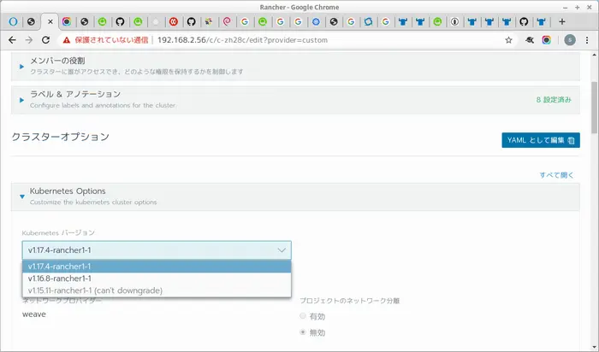Expand the メンバーの役割 section
The height and width of the screenshot is (352, 599).
click(21, 65)
